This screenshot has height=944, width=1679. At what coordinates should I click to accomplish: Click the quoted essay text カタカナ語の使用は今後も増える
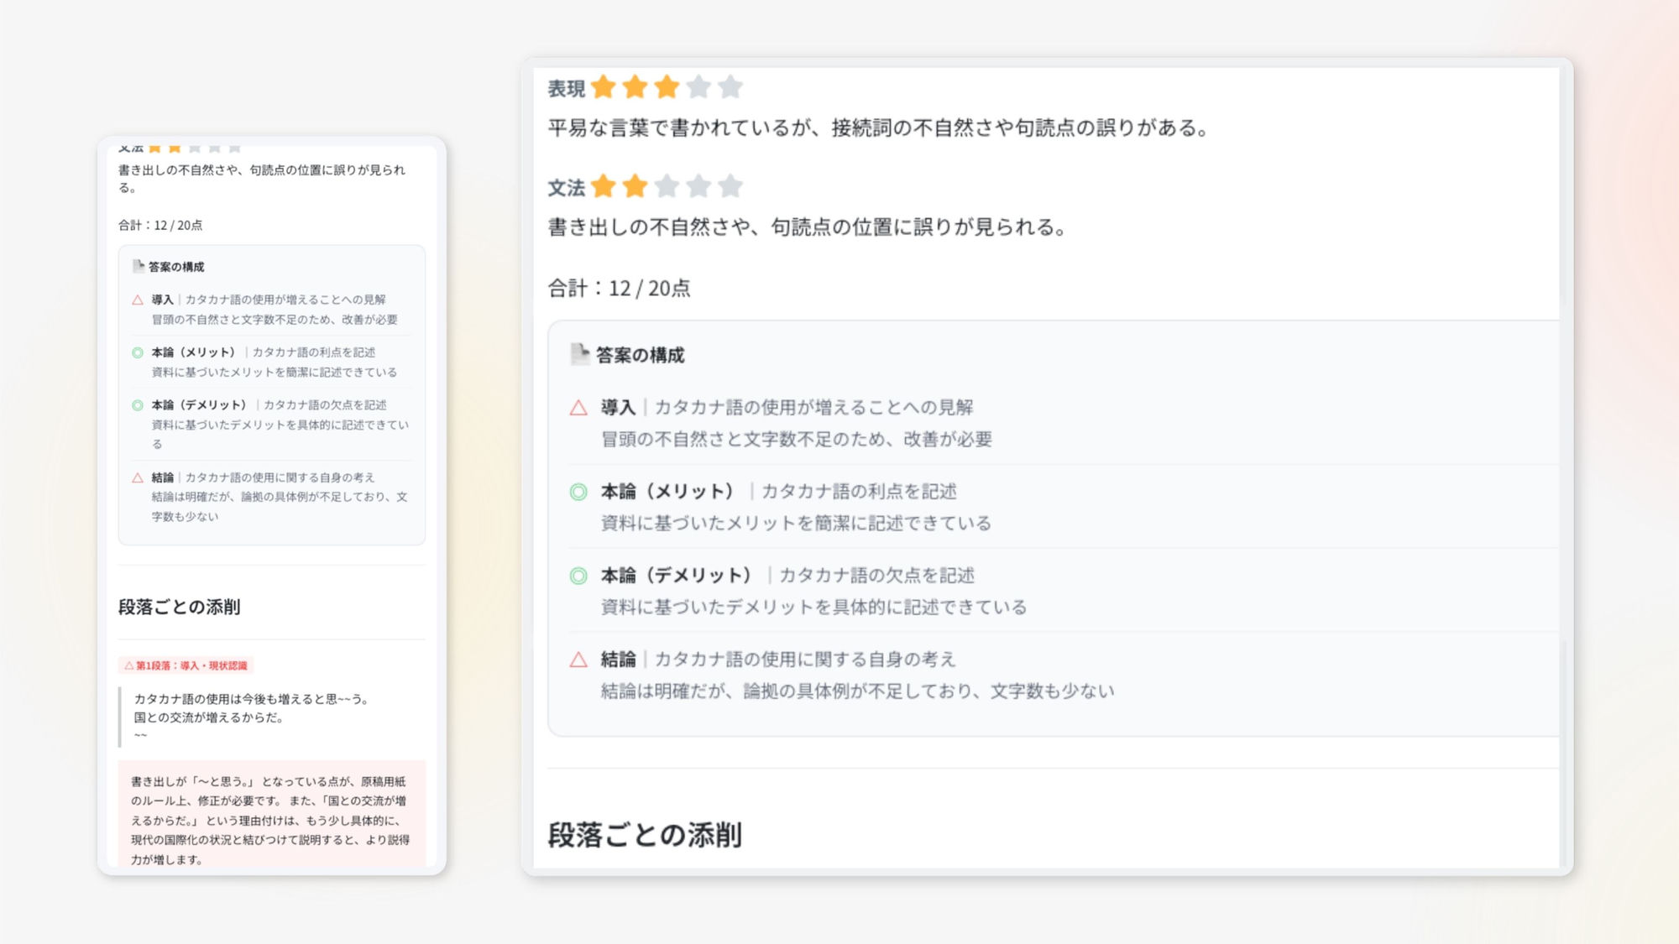(250, 698)
